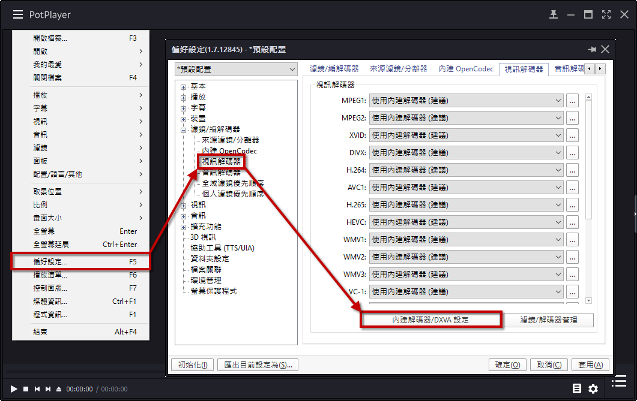
Task: Select 3D 視訊 in the settings tree
Action: click(203, 237)
